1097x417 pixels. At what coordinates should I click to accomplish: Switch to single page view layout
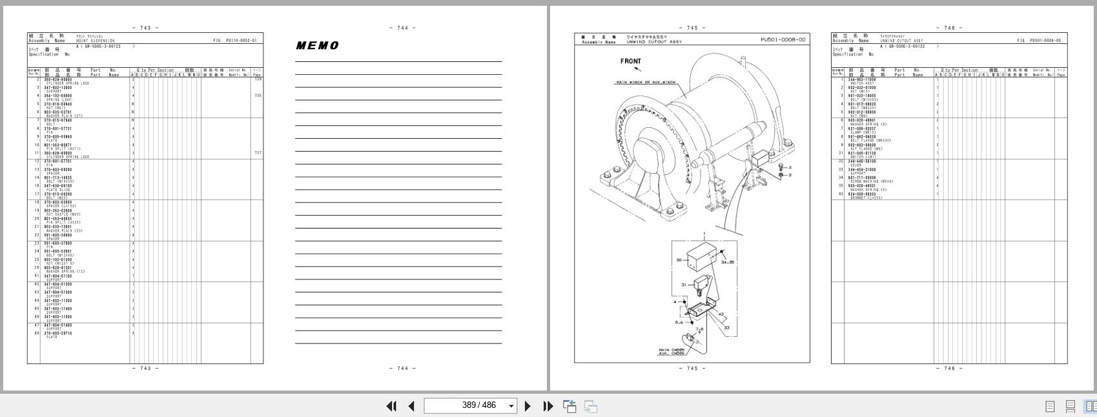pyautogui.click(x=1050, y=406)
